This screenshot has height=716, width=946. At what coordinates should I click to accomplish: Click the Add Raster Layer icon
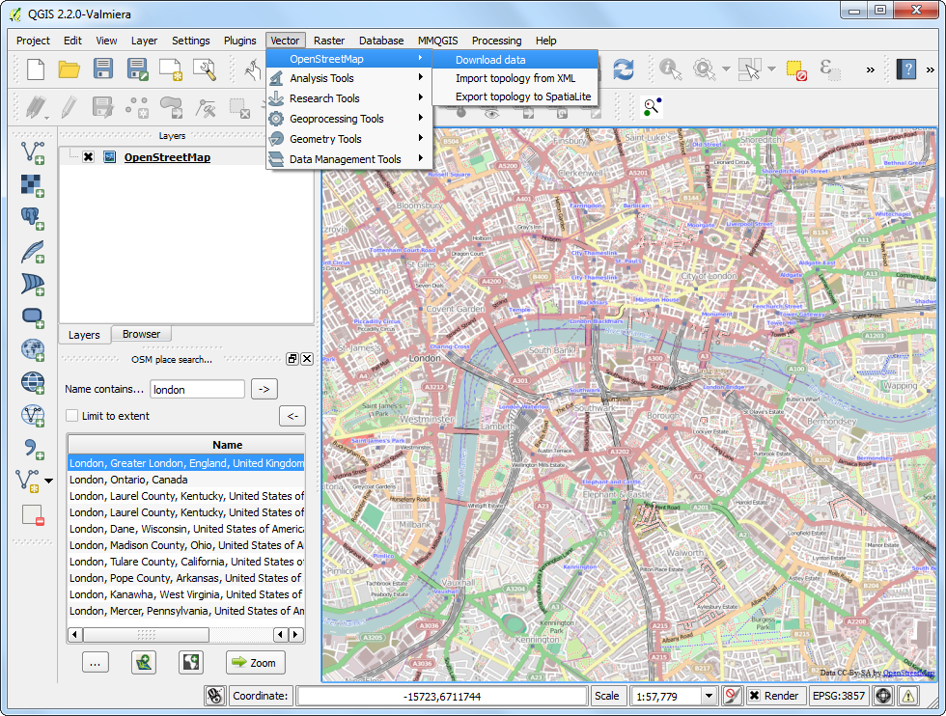click(33, 184)
